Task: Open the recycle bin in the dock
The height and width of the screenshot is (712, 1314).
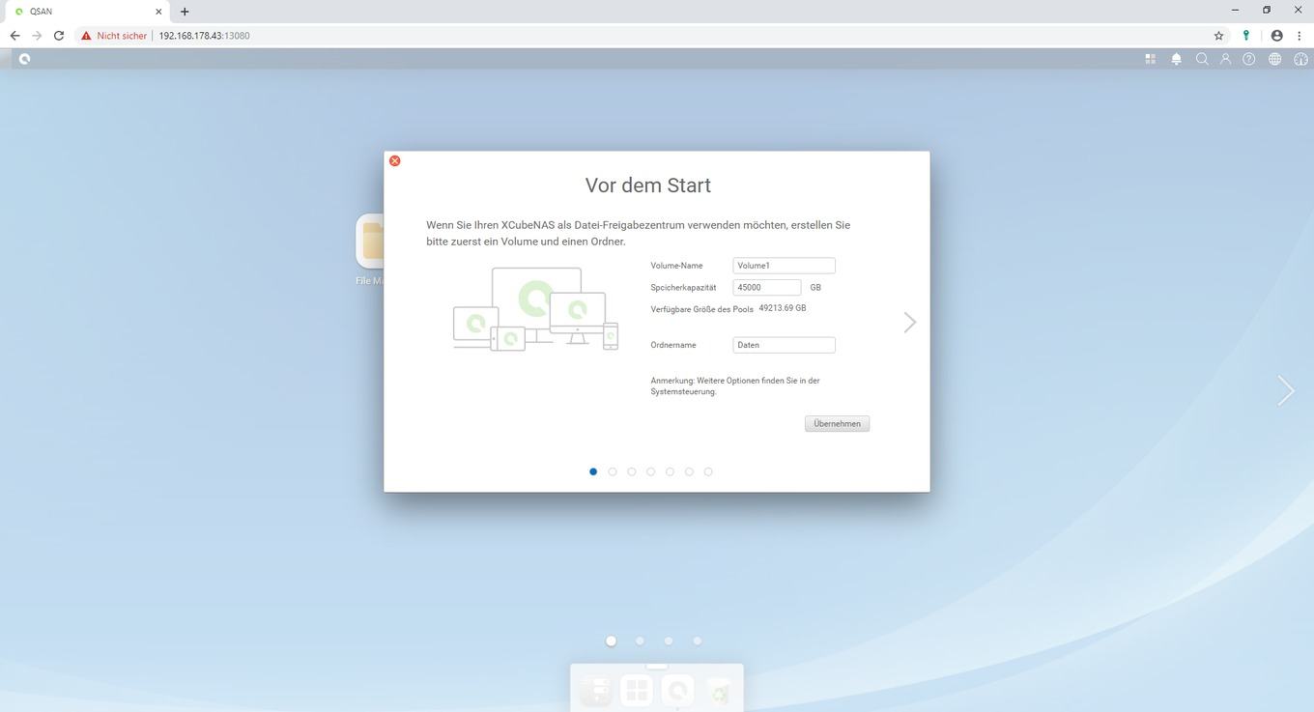Action: (x=720, y=691)
